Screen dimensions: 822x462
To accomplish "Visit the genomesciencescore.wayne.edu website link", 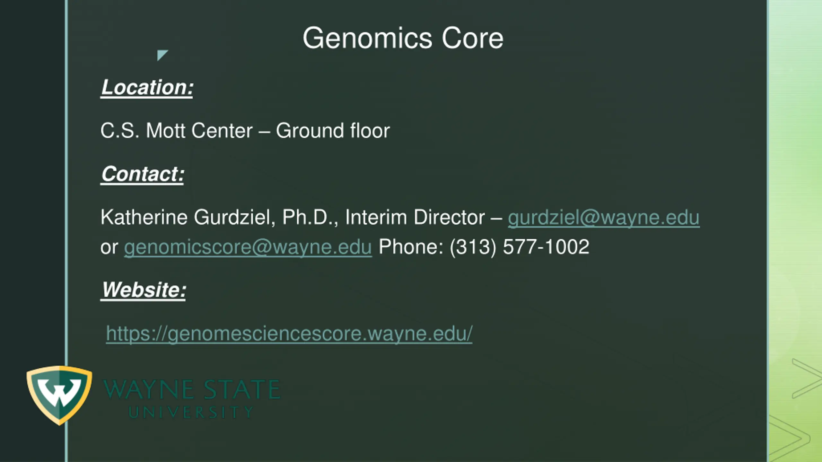I will [289, 334].
